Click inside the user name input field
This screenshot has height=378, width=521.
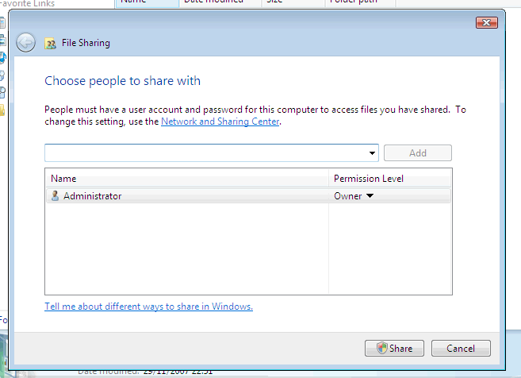(205, 153)
